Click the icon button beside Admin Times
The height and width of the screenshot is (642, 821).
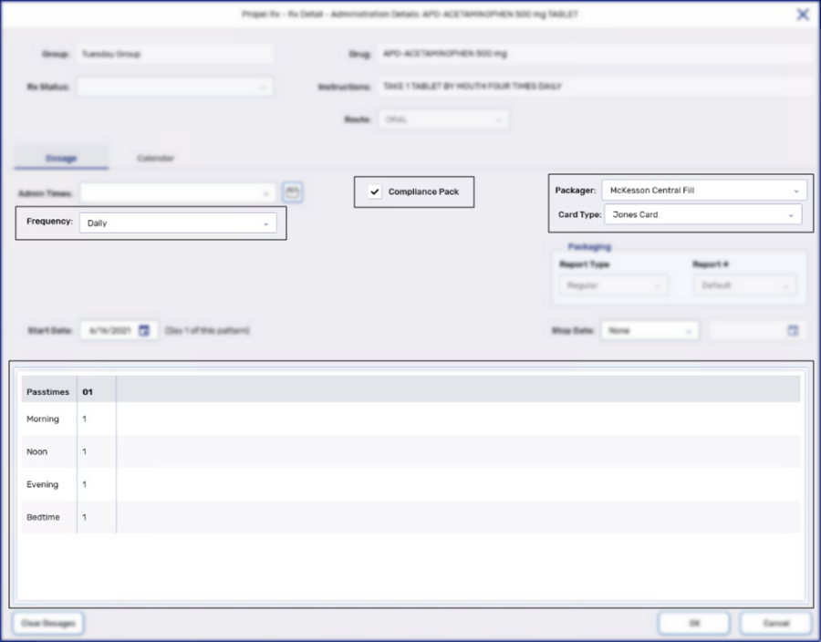tap(290, 192)
